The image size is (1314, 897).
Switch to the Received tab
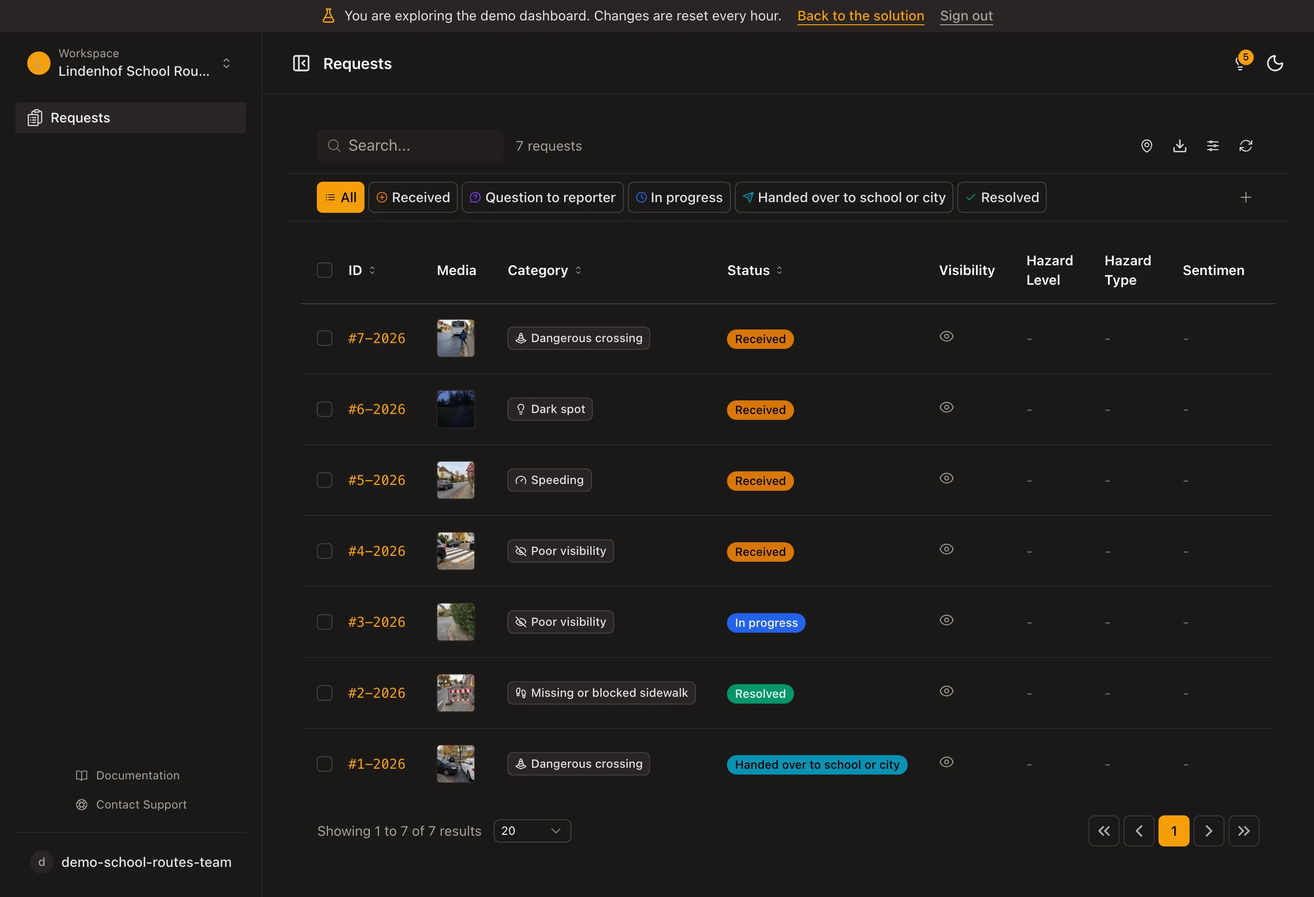413,197
